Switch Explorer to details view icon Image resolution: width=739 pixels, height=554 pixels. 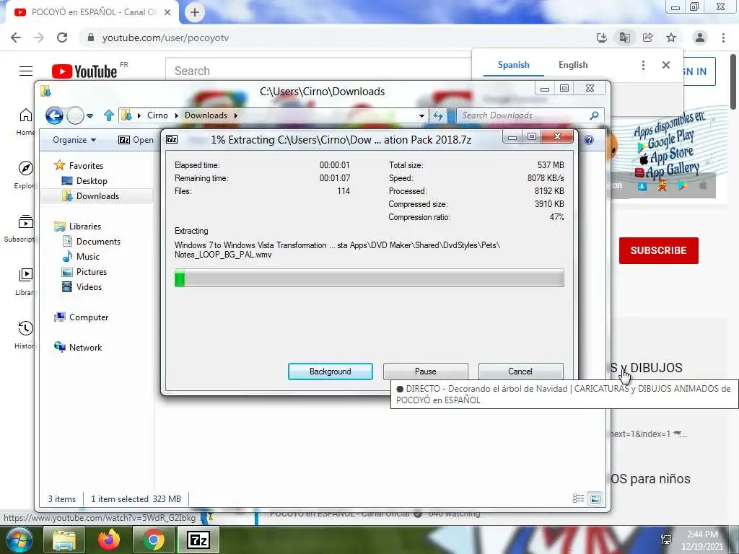point(578,498)
